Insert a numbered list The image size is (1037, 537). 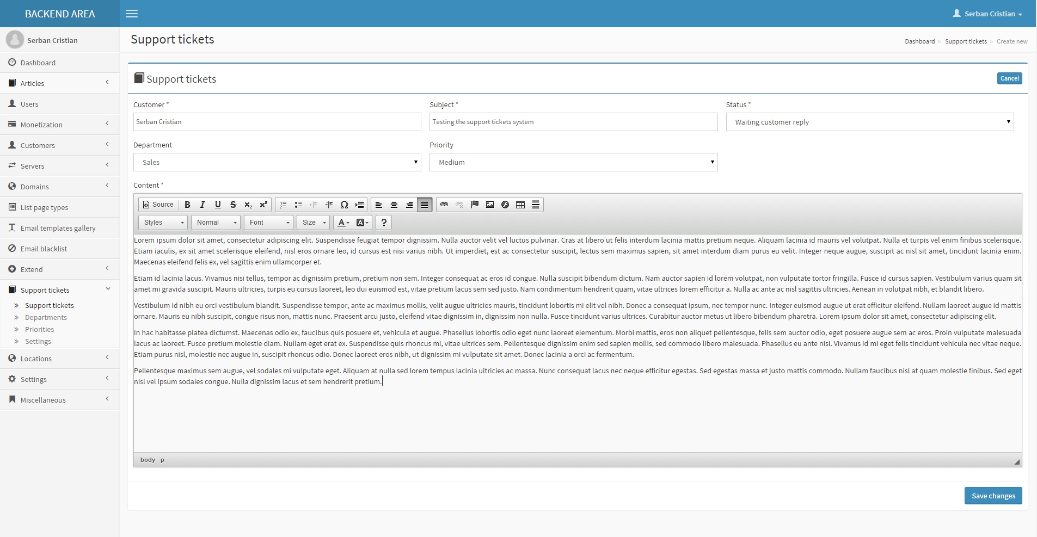(283, 205)
